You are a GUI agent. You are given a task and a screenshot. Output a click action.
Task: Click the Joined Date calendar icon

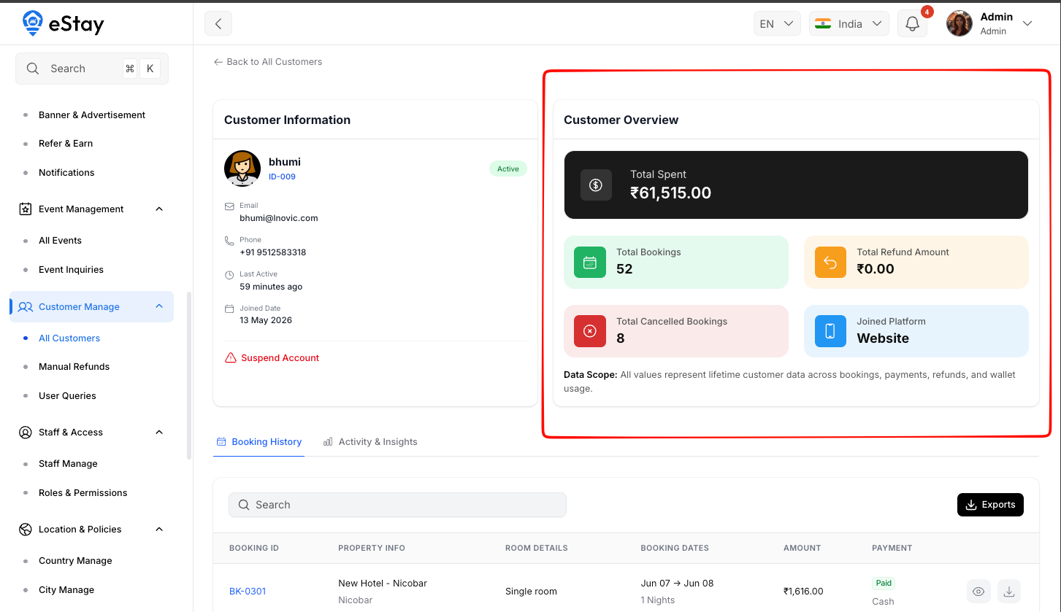point(230,309)
